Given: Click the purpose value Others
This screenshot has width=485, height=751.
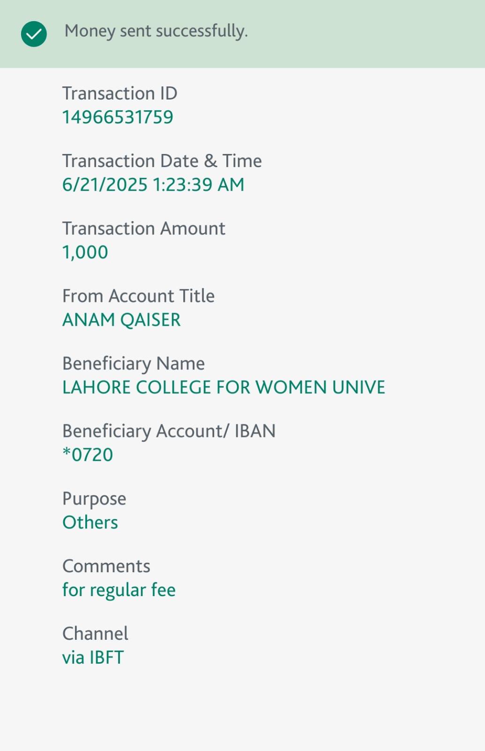Looking at the screenshot, I should [90, 522].
